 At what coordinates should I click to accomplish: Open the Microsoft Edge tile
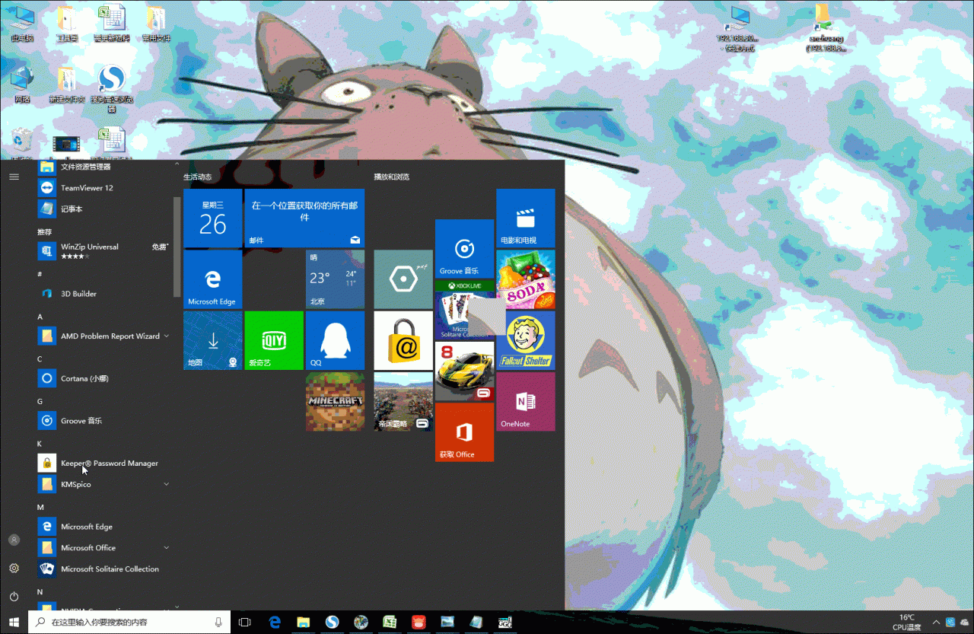tap(213, 279)
